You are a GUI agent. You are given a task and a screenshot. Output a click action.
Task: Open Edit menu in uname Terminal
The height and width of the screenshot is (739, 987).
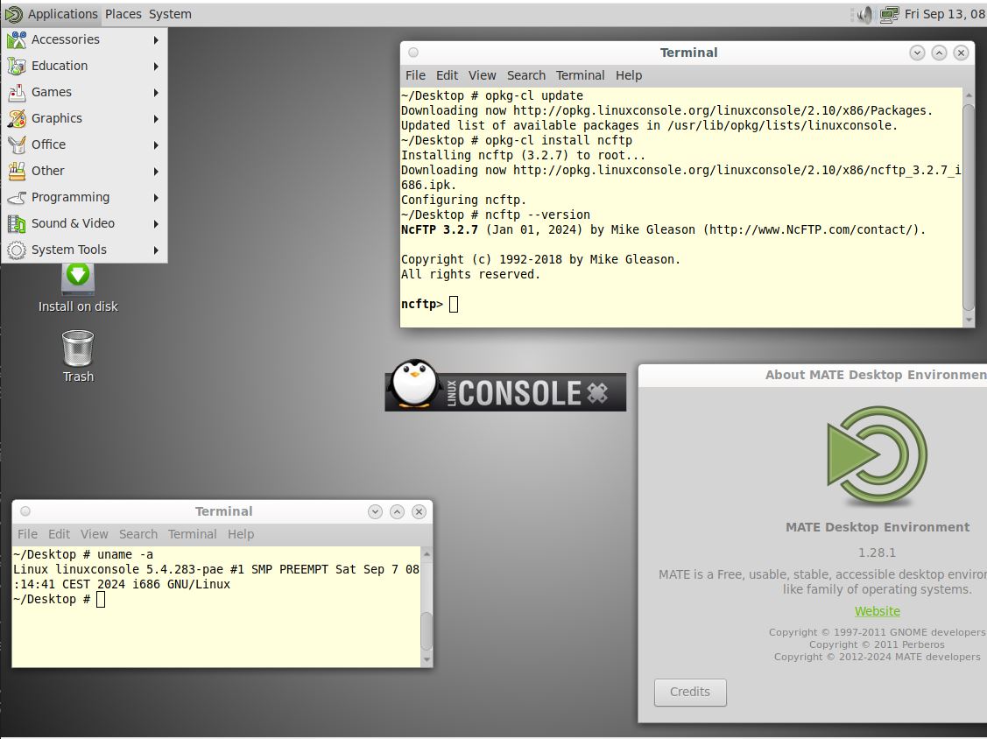point(60,534)
